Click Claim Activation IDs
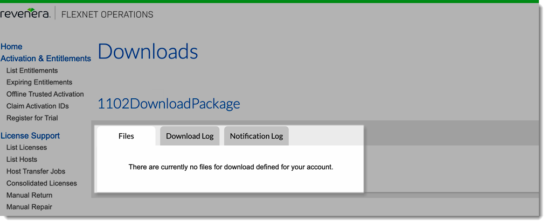This screenshot has width=547, height=224. [38, 106]
